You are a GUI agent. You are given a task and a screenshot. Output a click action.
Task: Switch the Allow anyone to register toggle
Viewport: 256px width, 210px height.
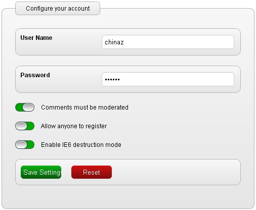coord(25,126)
